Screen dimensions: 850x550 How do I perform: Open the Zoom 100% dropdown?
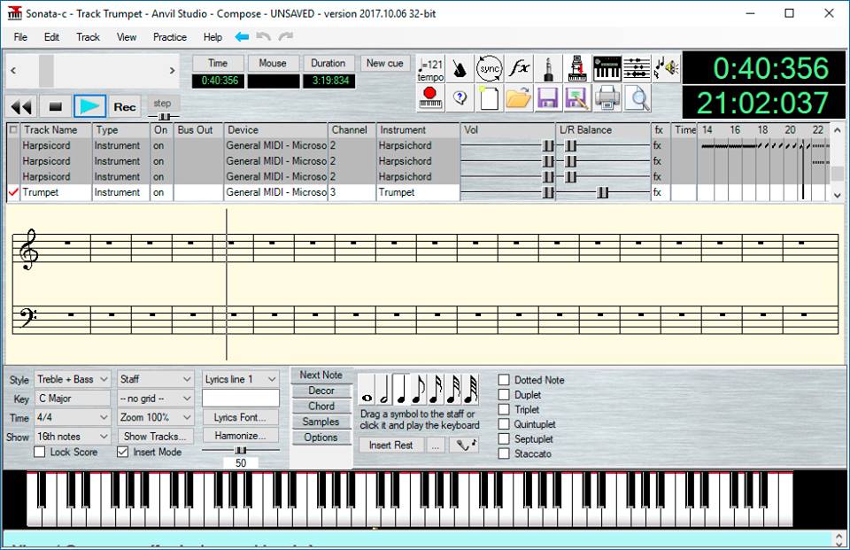pos(154,416)
